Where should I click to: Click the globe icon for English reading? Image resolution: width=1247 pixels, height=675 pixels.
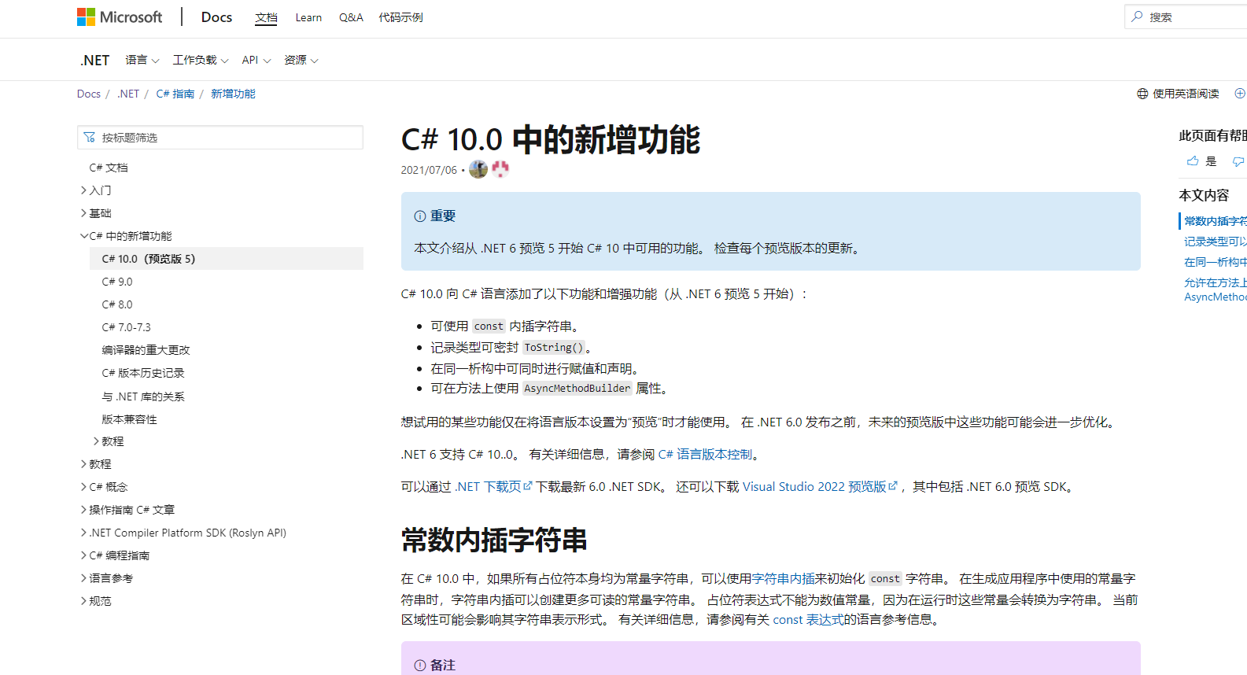point(1142,94)
